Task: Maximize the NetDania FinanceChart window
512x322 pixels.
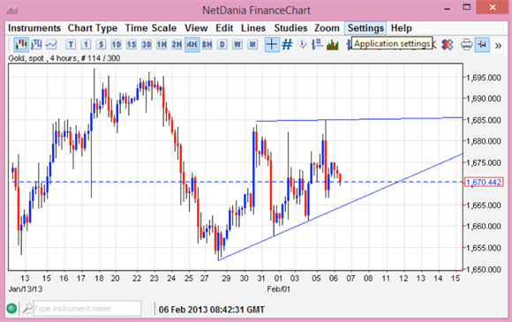Action: (x=467, y=7)
